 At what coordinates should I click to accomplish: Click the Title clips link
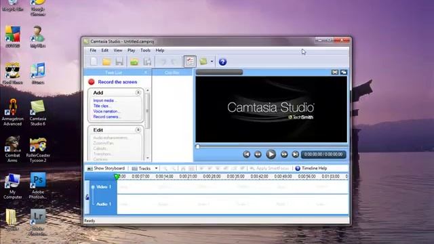101,106
